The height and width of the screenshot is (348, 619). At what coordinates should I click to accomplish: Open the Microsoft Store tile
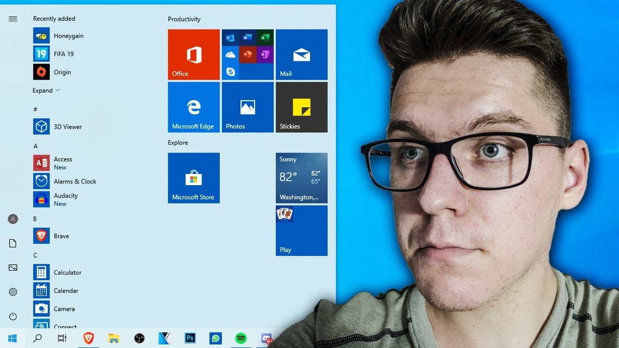pos(194,178)
